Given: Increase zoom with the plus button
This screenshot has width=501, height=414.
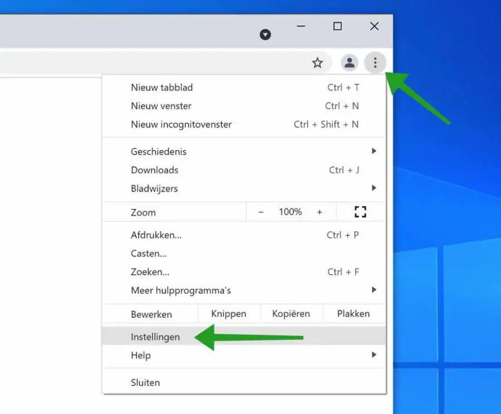Looking at the screenshot, I should click(320, 212).
